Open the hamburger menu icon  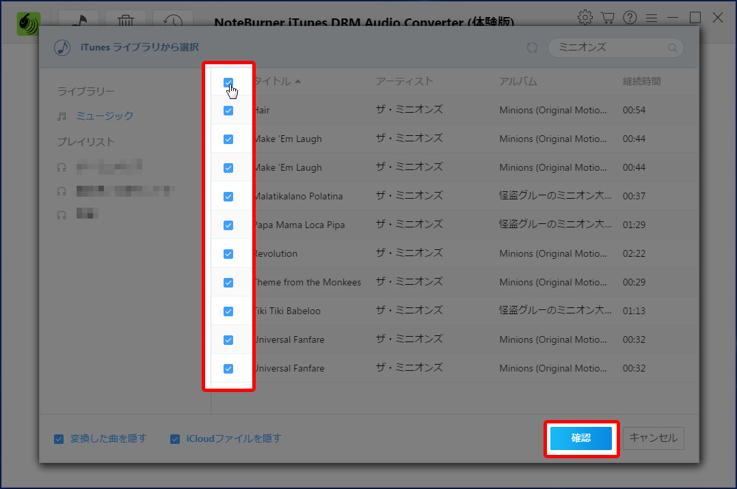652,17
